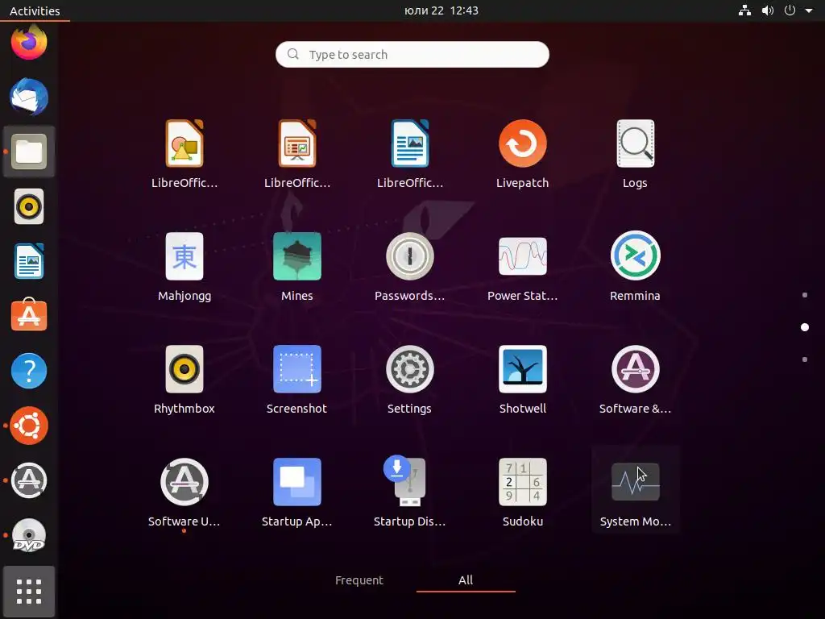This screenshot has width=825, height=619.
Task: Open the clock and calendar menu
Action: pos(442,10)
